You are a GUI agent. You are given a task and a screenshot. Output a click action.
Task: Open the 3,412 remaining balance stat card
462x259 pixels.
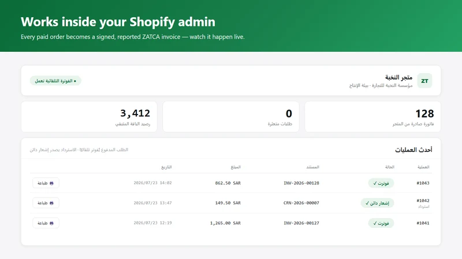click(89, 117)
